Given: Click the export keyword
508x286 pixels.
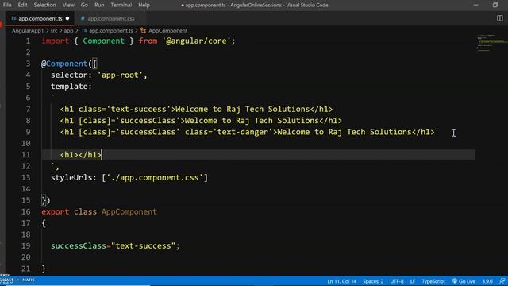Looking at the screenshot, I should pyautogui.click(x=55, y=212).
